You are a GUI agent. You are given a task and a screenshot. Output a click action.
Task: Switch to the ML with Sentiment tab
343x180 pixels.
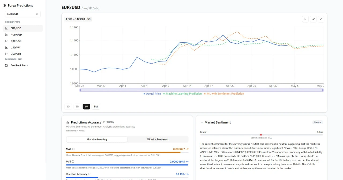pos(157,139)
